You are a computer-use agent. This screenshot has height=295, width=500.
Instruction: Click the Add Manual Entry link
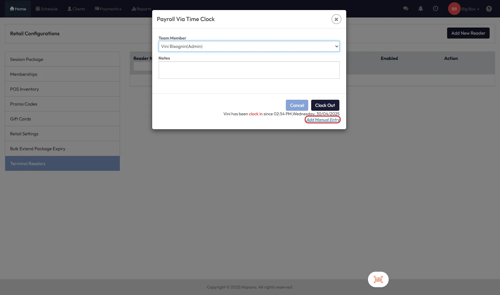click(x=323, y=120)
